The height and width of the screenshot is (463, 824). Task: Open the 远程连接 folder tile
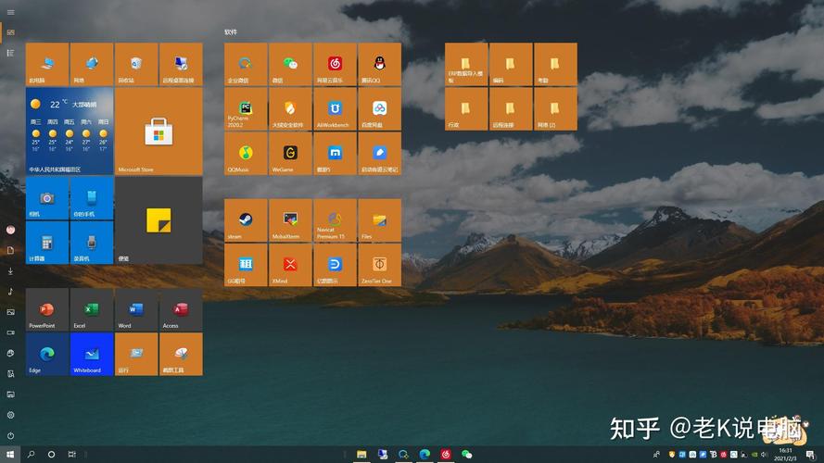(x=511, y=108)
